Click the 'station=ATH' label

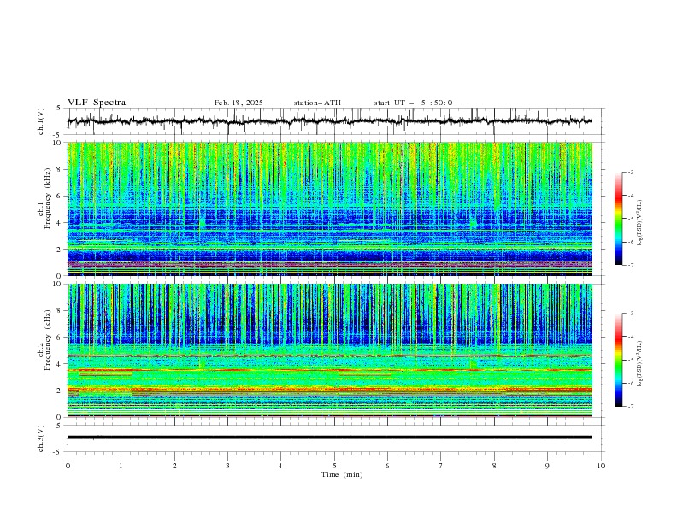(x=317, y=103)
